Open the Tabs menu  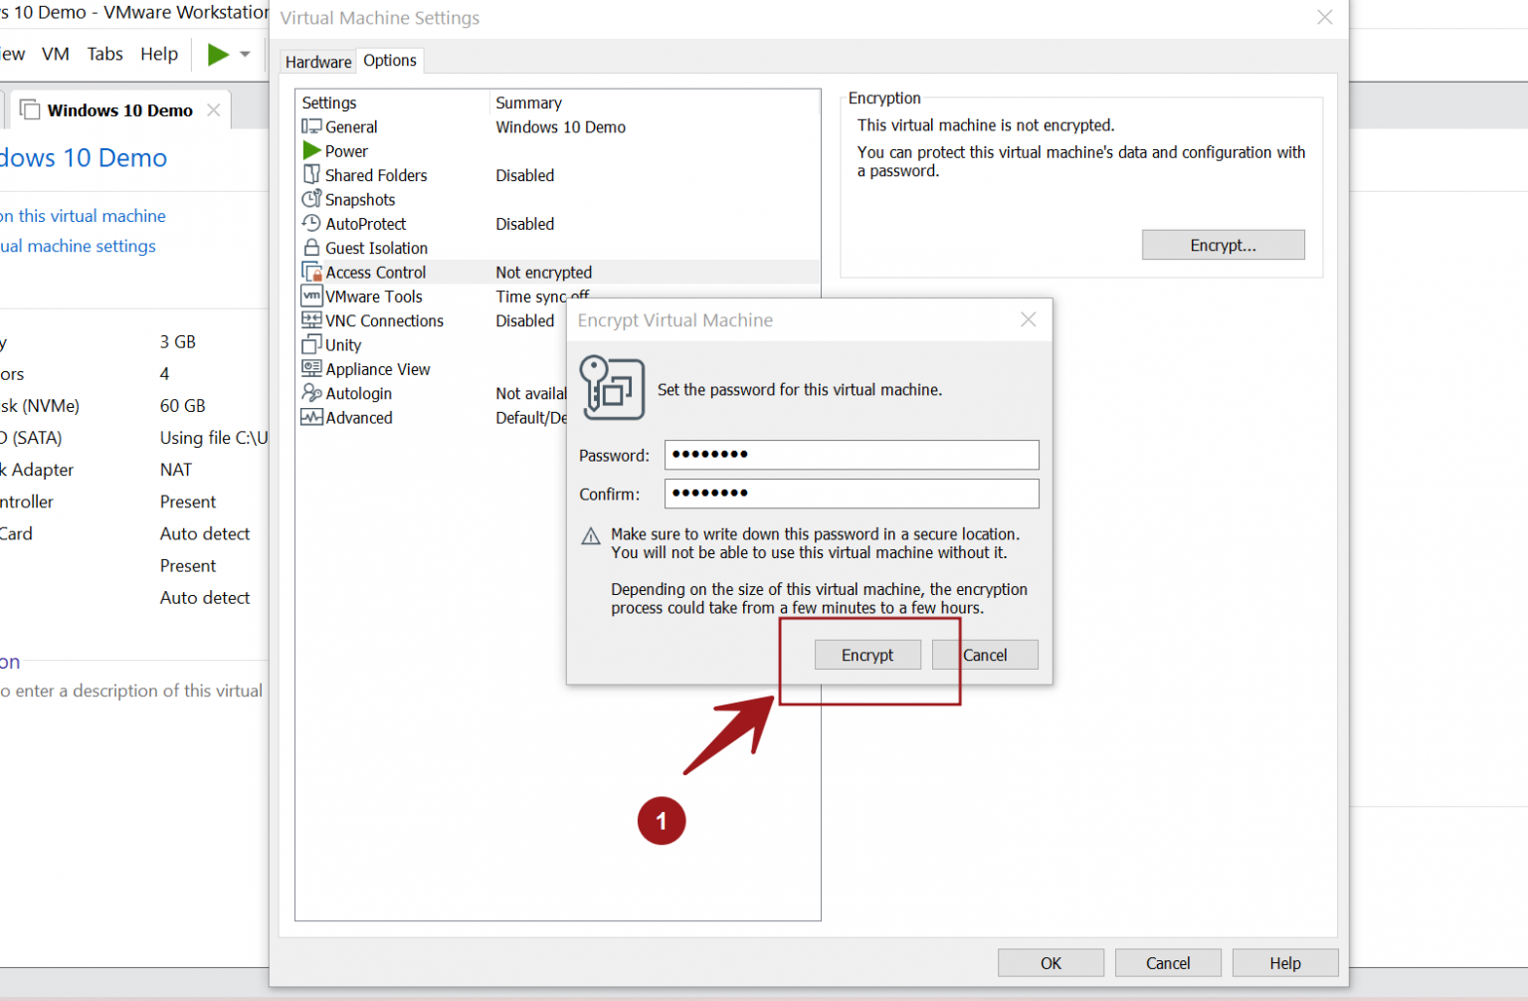point(104,54)
